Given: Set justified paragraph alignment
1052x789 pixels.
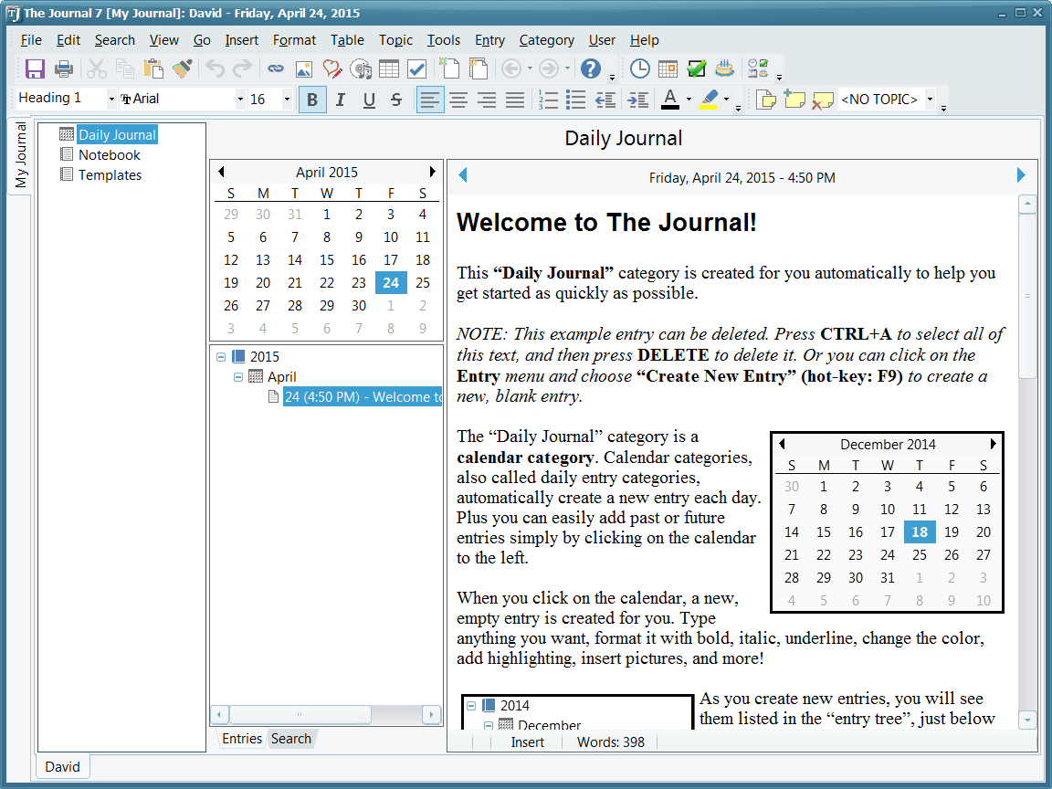Looking at the screenshot, I should (x=515, y=100).
